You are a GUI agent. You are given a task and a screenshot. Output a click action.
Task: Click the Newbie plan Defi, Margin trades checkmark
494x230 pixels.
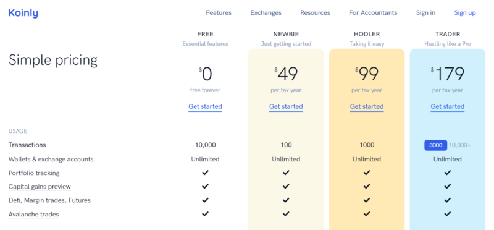(x=286, y=200)
